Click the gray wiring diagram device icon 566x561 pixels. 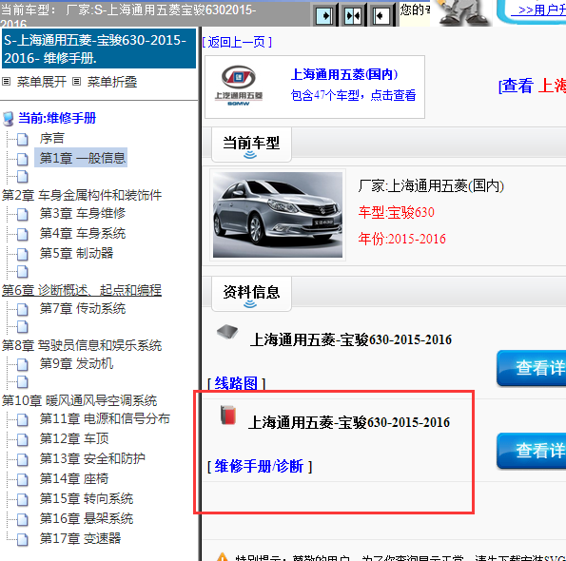(x=227, y=332)
